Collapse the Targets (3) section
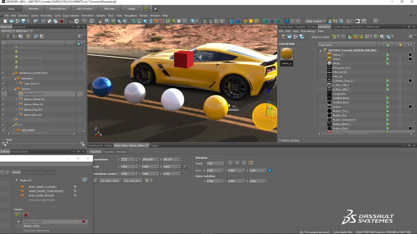417x234 pixels. pos(17,180)
